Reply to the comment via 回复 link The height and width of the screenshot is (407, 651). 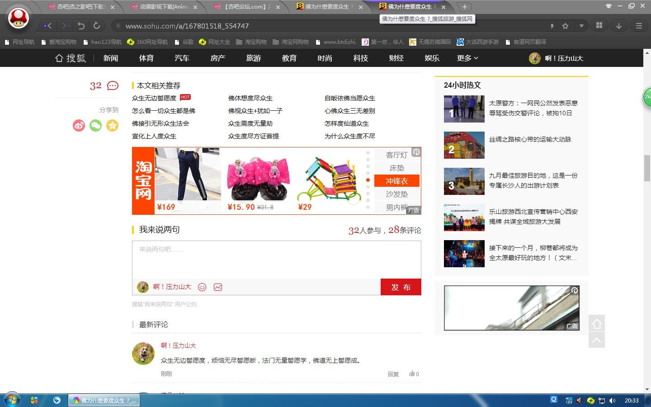click(x=392, y=374)
